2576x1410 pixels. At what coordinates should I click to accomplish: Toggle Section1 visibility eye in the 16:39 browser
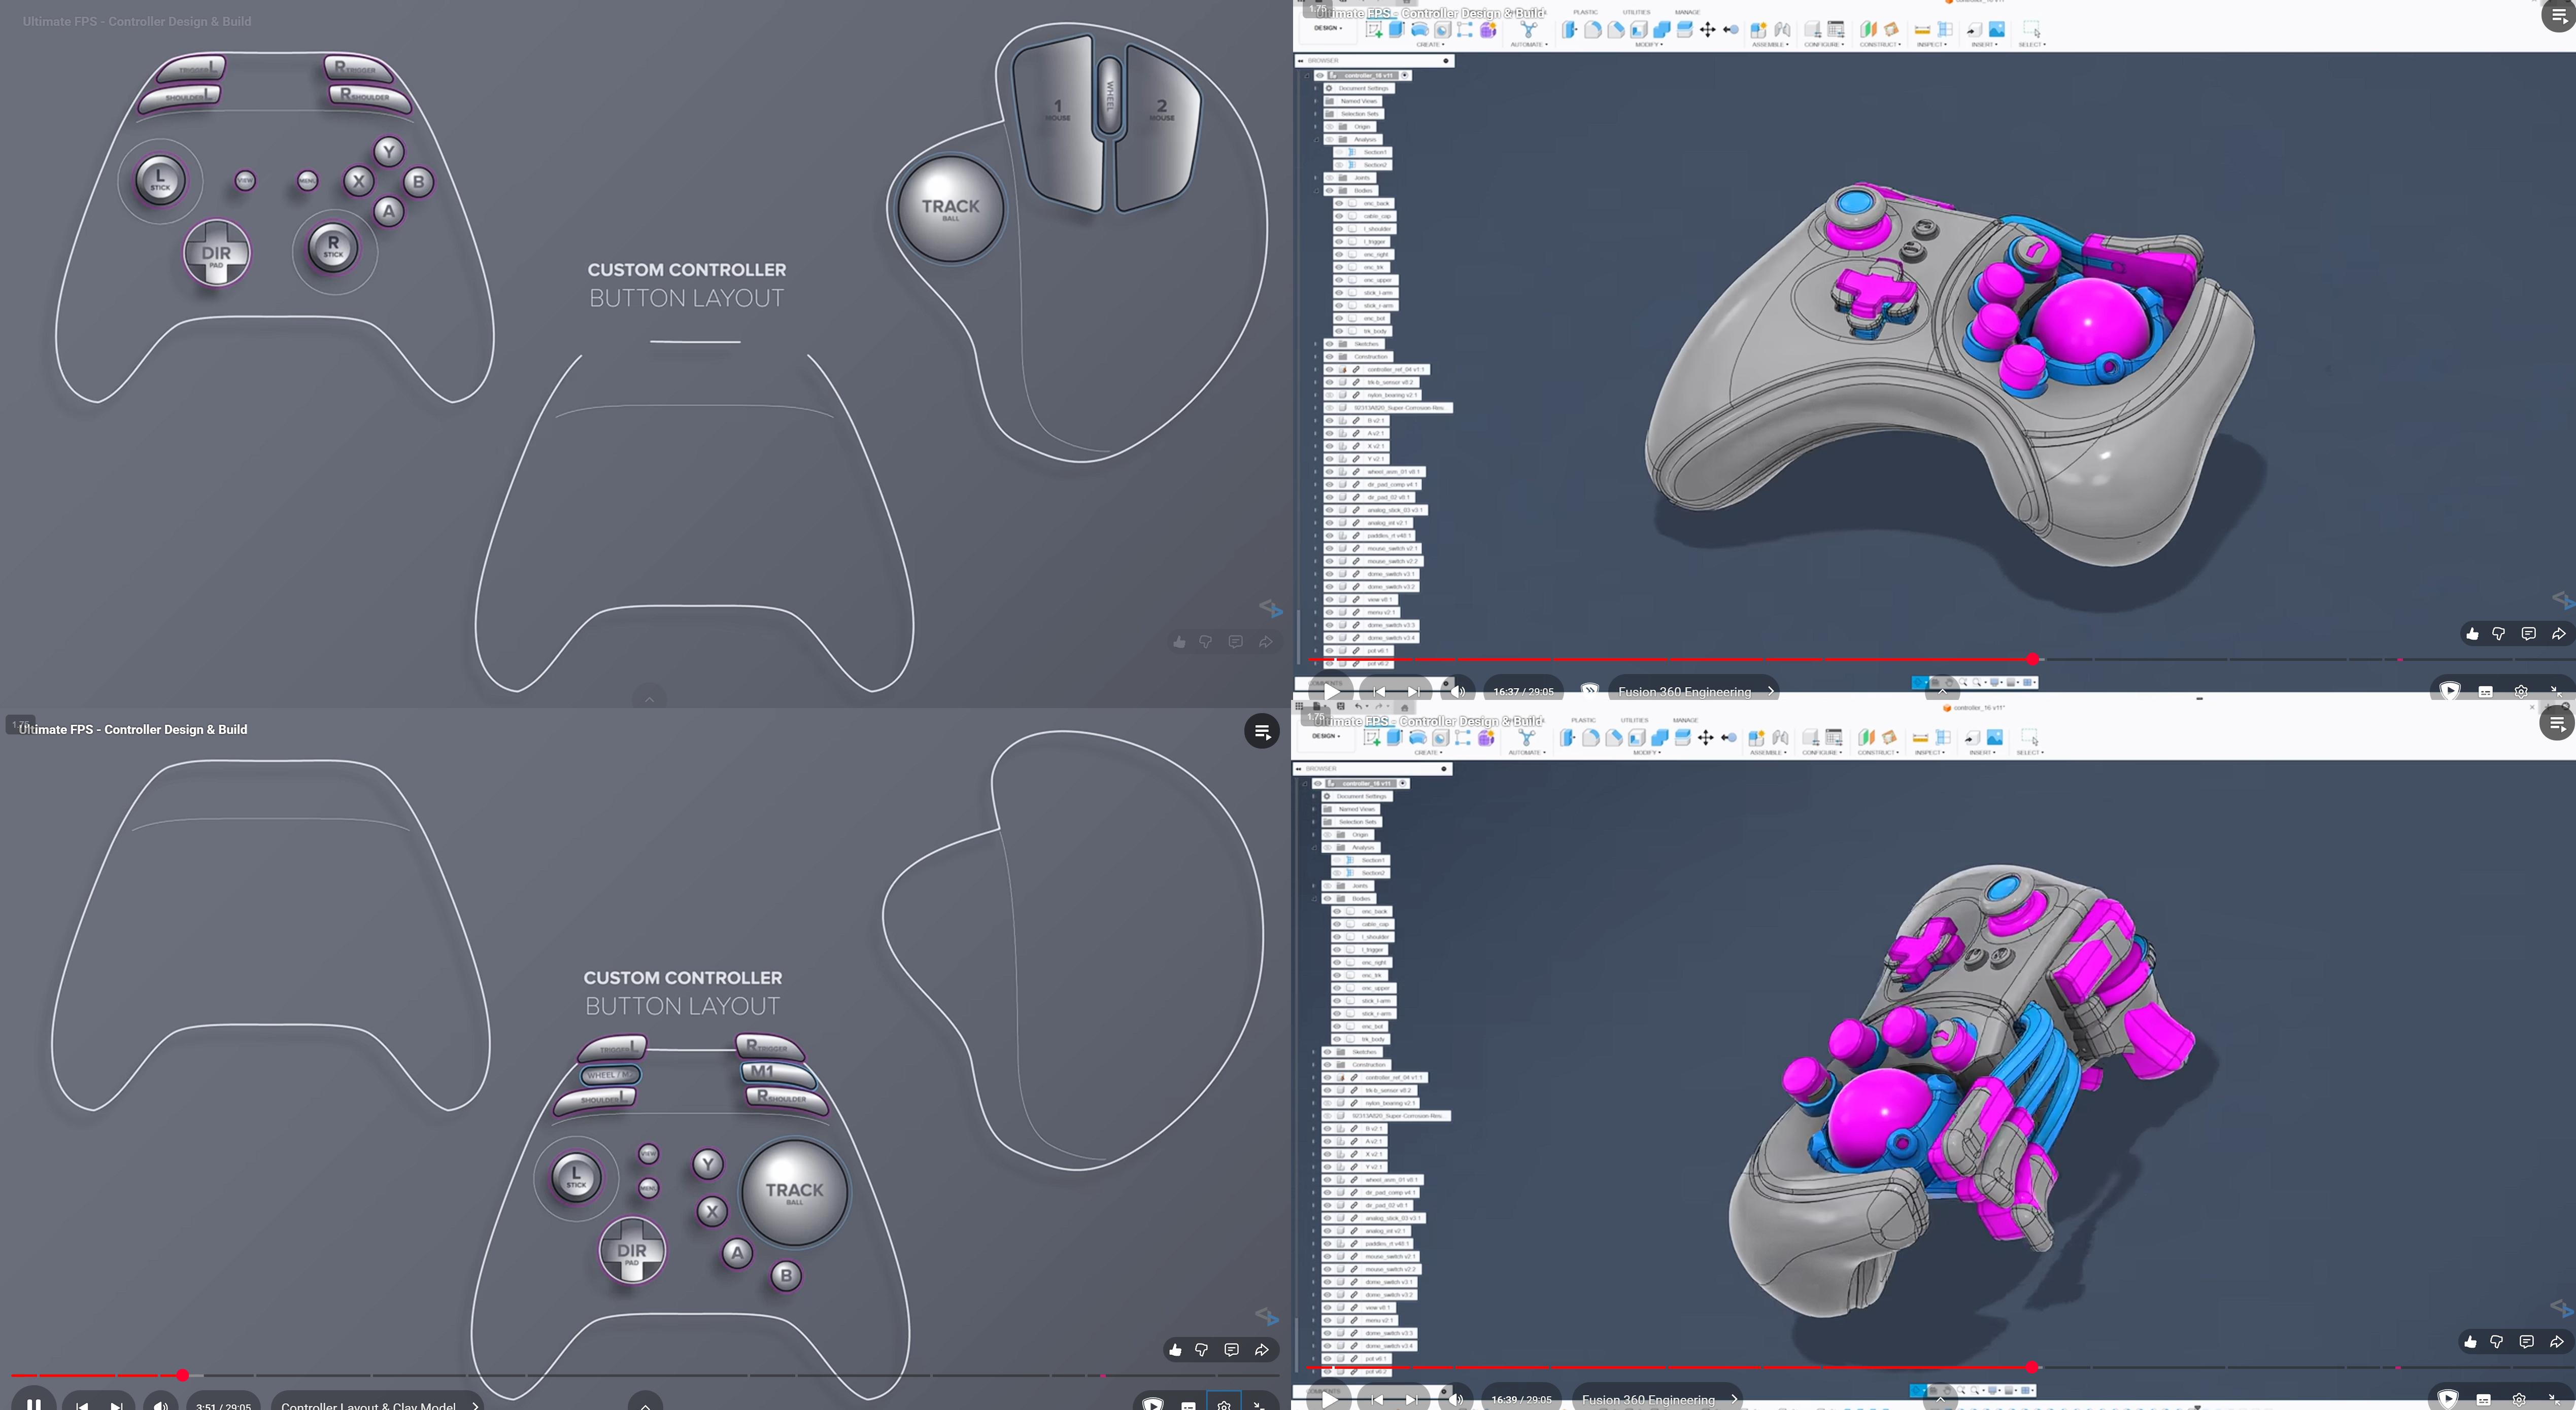1337,860
